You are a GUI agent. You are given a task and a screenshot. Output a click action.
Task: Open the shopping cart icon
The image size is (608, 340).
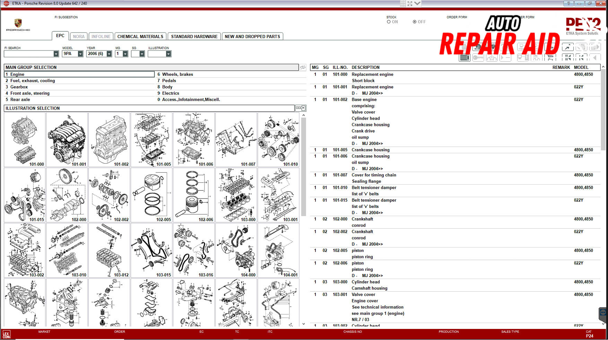[x=550, y=57]
